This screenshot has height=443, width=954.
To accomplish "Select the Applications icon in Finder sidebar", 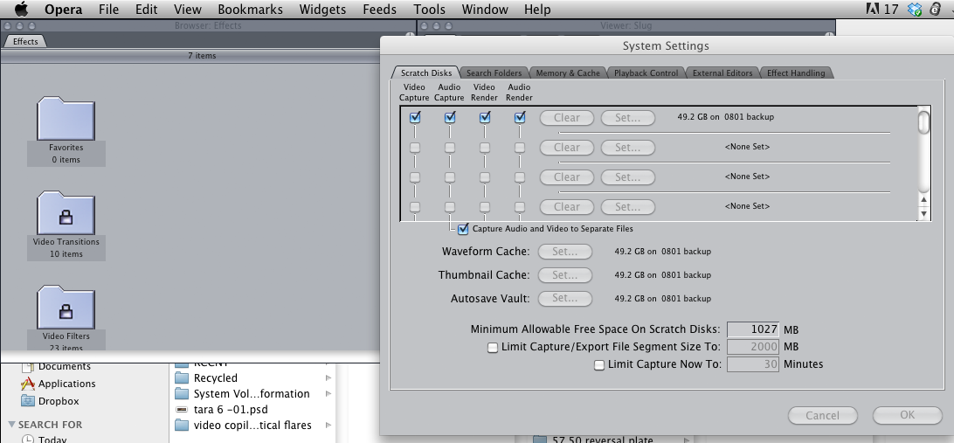I will [x=28, y=384].
